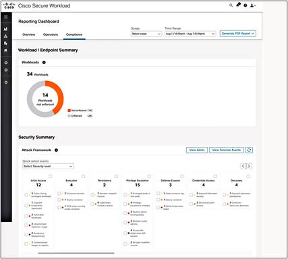This screenshot has width=288, height=259.
Task: Click the Reporting Dashboard heading
Action: tap(38, 22)
